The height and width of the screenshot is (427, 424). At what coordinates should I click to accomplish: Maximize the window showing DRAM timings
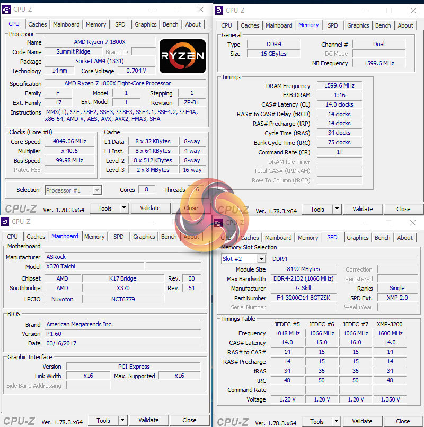pyautogui.click(x=388, y=10)
